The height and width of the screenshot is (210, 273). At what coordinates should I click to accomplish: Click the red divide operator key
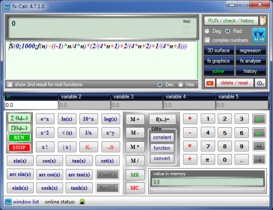click(x=190, y=159)
